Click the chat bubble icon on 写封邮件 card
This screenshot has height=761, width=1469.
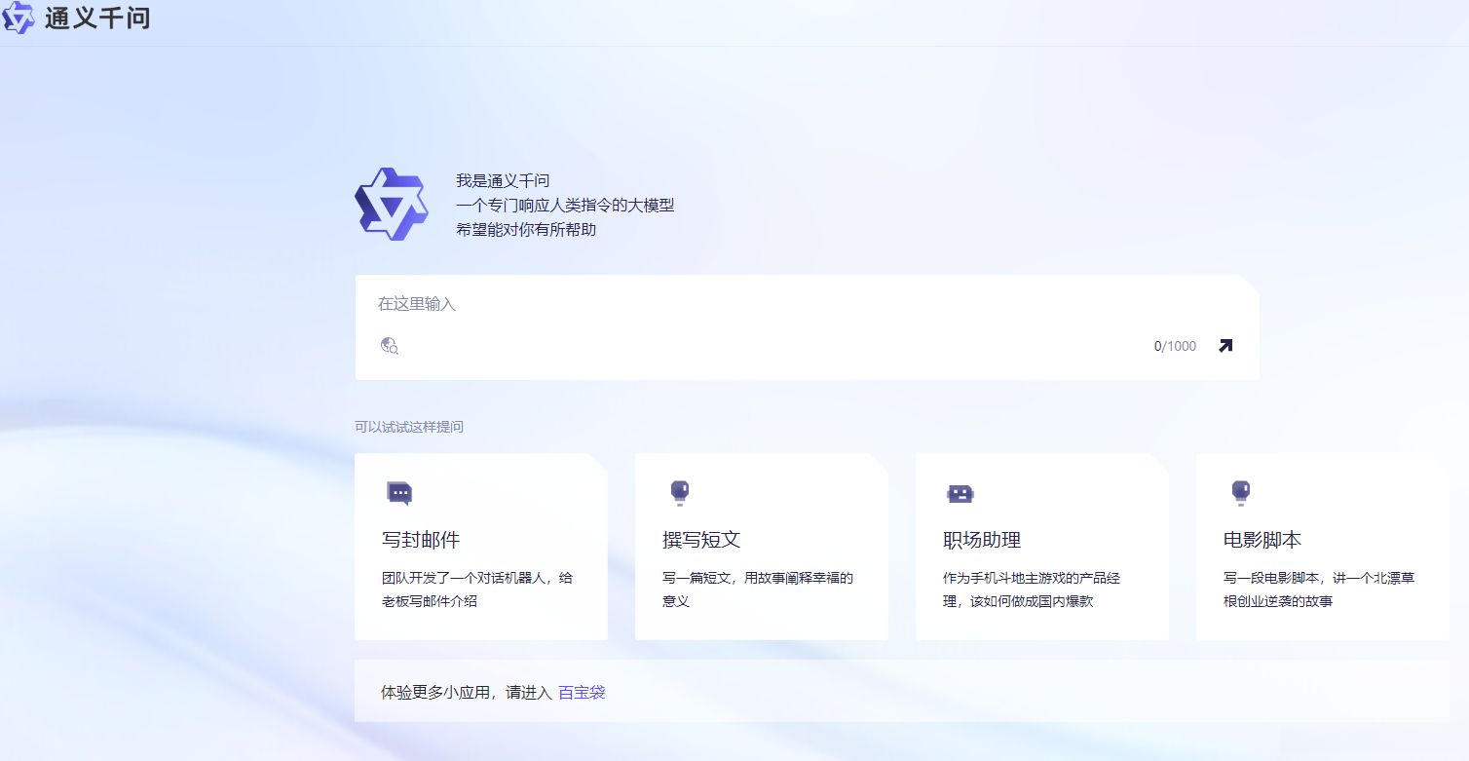click(401, 493)
